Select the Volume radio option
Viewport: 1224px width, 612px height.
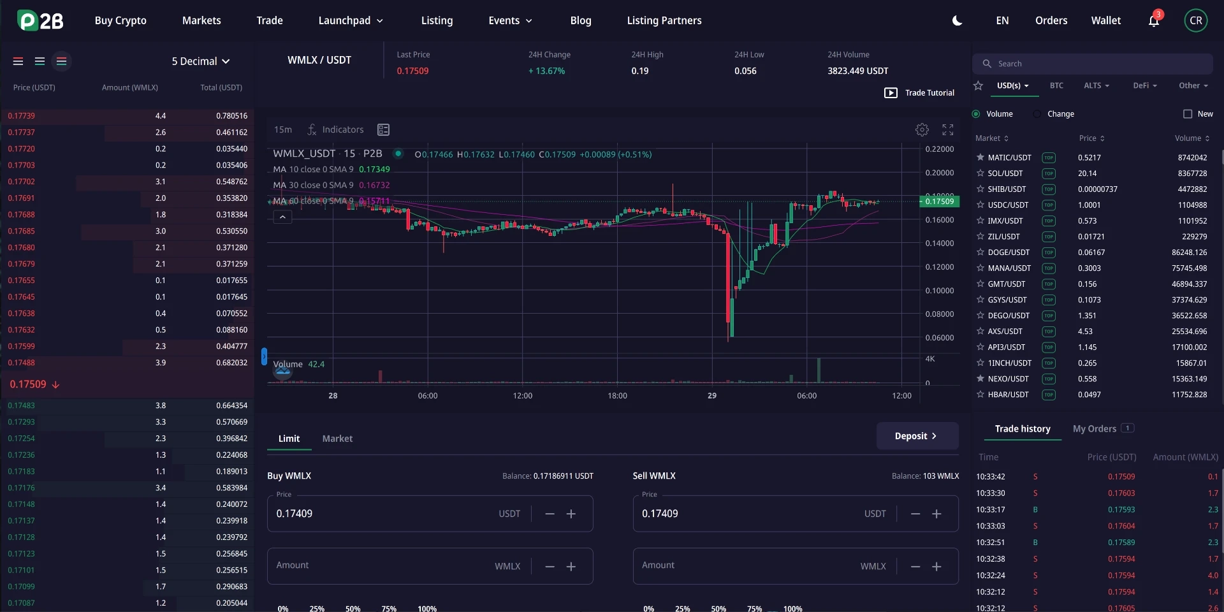tap(976, 114)
